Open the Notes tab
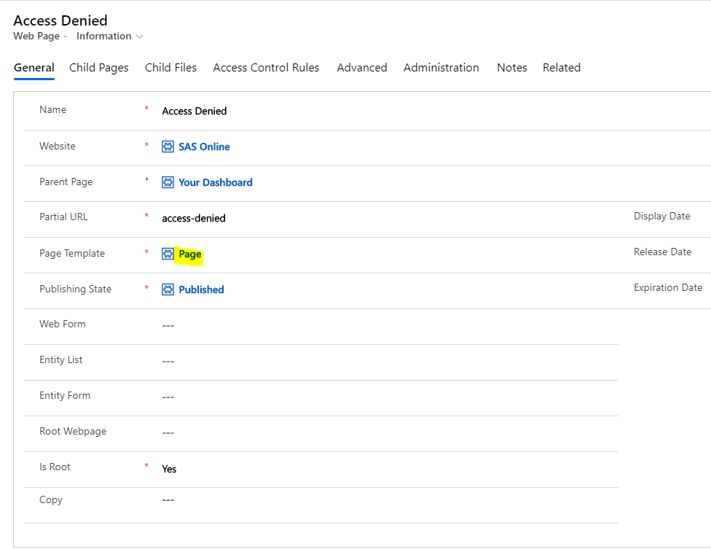711x549 pixels. (x=512, y=68)
